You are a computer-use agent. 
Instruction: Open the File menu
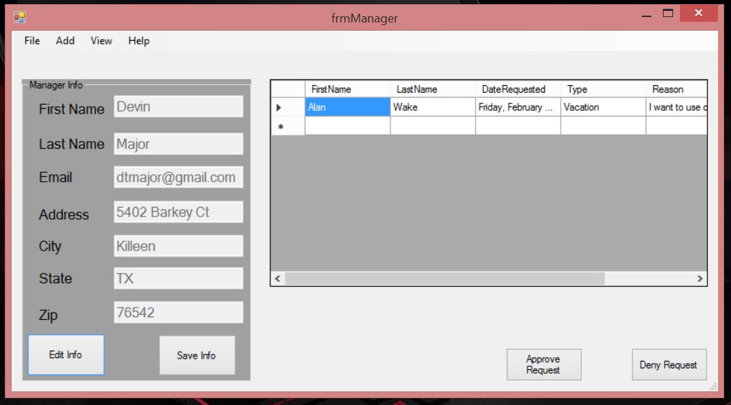[32, 41]
